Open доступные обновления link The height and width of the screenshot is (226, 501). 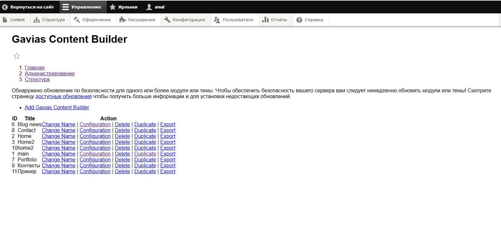63,97
